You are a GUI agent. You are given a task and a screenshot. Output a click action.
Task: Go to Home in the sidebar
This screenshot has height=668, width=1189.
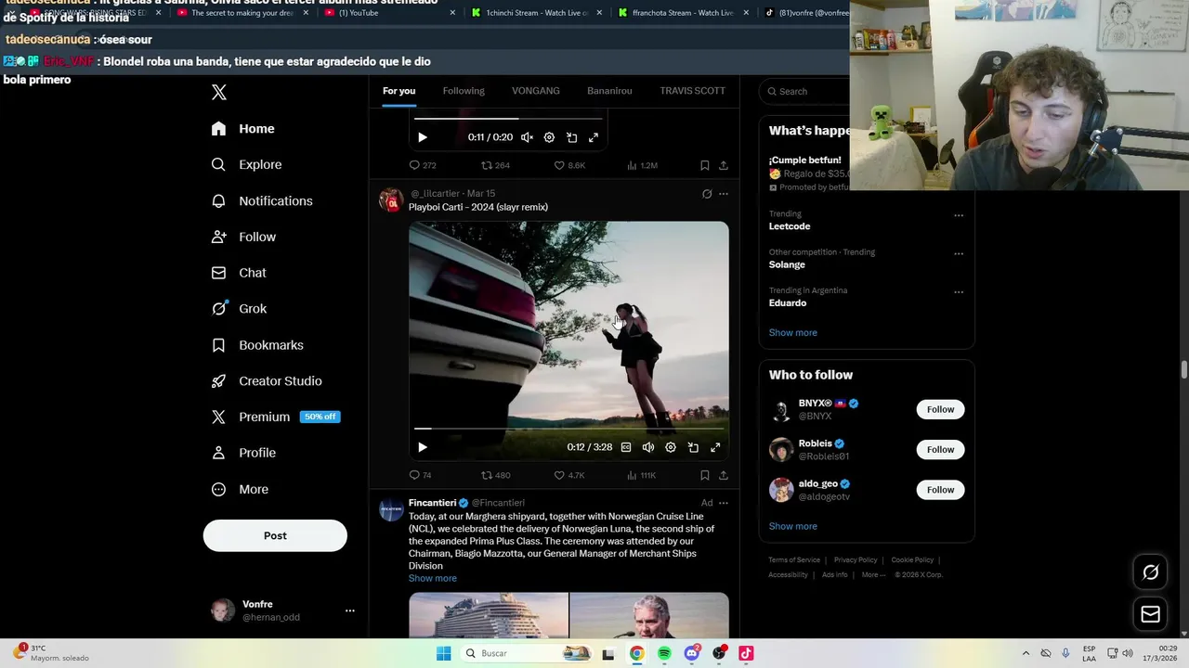(243, 129)
